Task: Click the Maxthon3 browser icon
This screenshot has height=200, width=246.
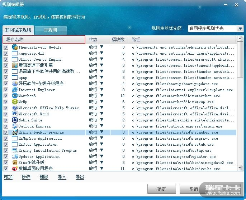Action: click(x=15, y=96)
